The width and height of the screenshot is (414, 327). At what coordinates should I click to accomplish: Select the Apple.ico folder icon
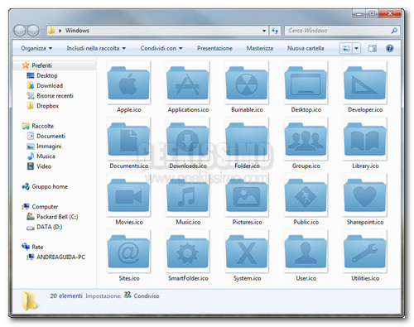[128, 83]
